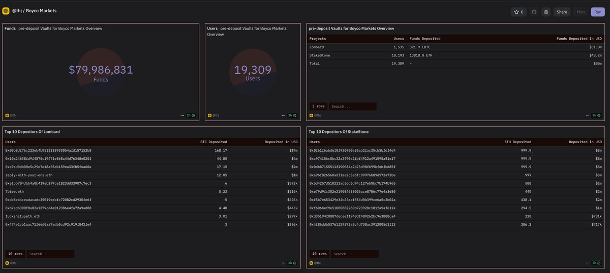610x273 pixels.
Task: Open Top 10 Depositors Of Lombard title
Action: coord(32,131)
